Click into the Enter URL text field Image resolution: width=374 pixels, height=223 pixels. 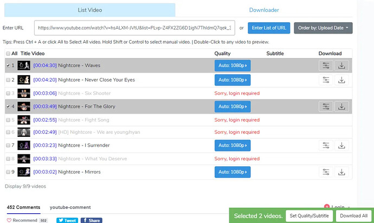134,28
